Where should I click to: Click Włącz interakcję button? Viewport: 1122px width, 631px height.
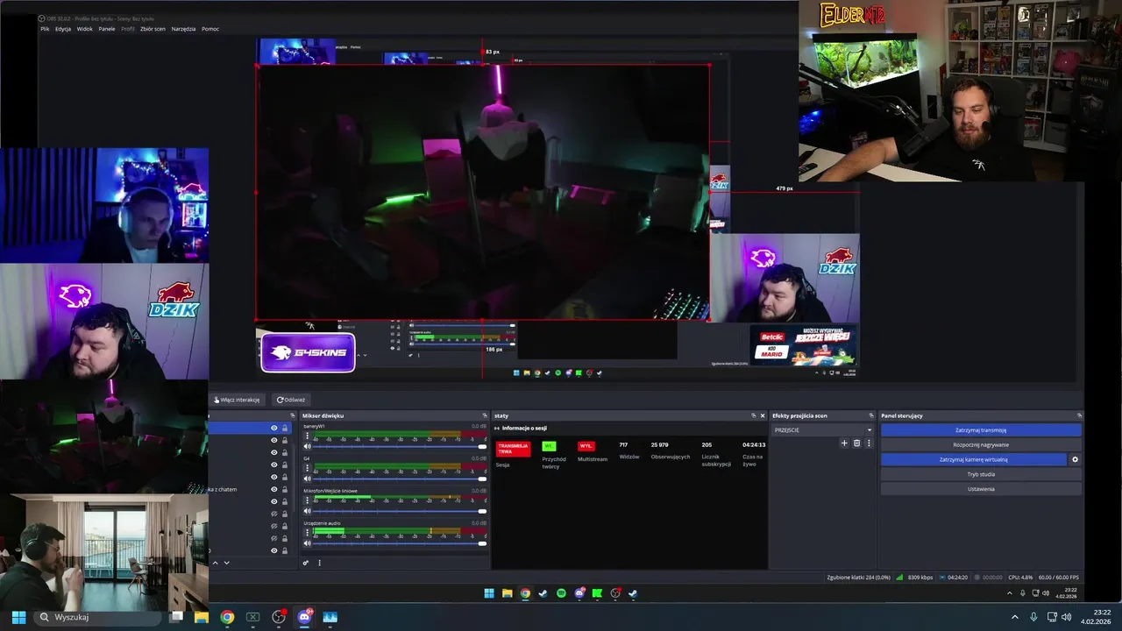(x=238, y=400)
